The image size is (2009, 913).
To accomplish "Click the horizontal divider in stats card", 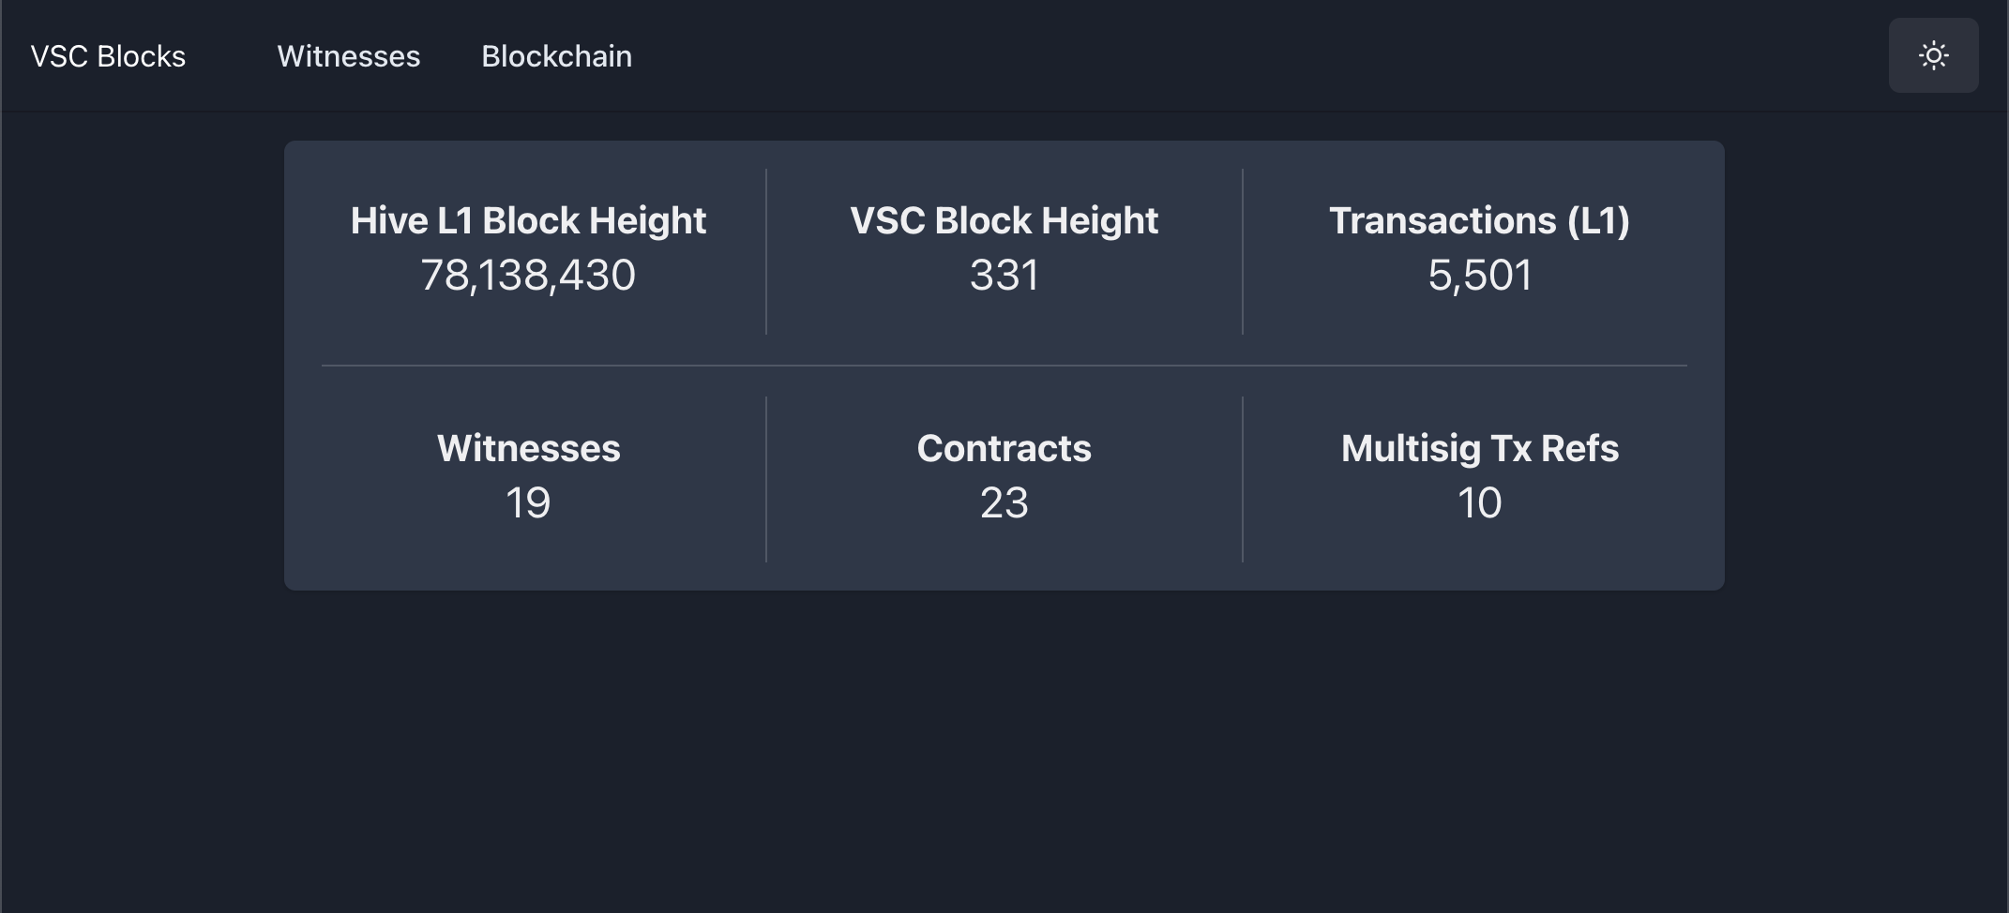I will [x=1004, y=366].
